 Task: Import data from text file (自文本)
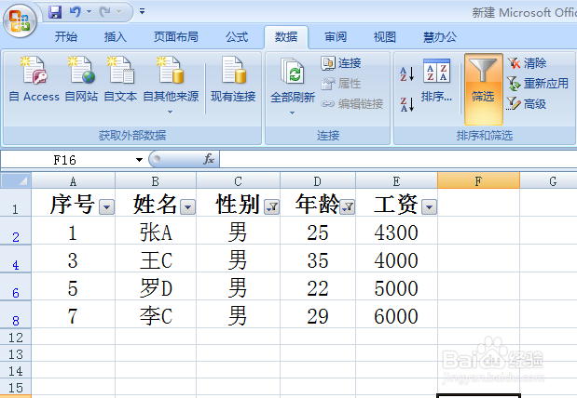tap(120, 79)
